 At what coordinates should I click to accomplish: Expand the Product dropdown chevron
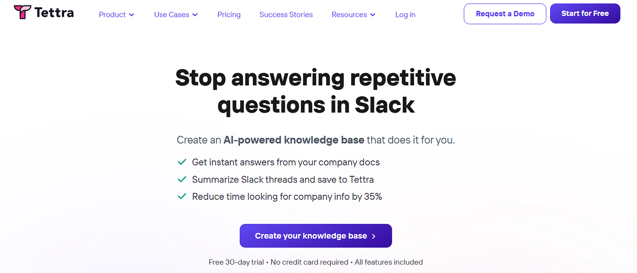point(131,15)
